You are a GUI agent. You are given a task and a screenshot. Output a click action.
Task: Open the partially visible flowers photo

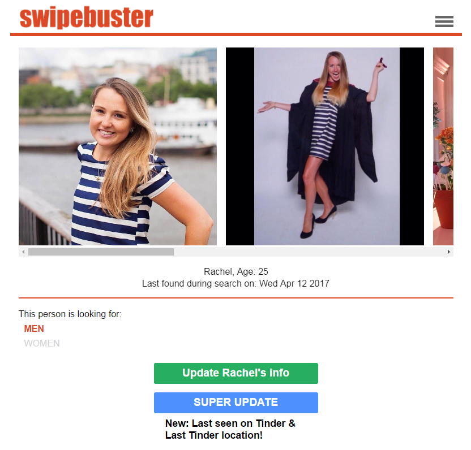point(443,146)
